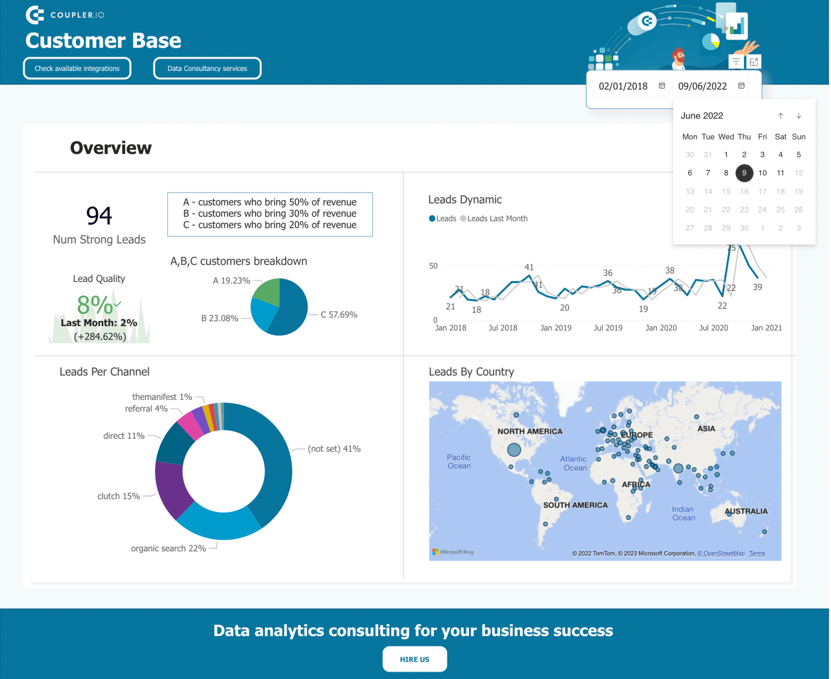Open the filter options icon
Image resolution: width=831 pixels, height=679 pixels.
(736, 61)
